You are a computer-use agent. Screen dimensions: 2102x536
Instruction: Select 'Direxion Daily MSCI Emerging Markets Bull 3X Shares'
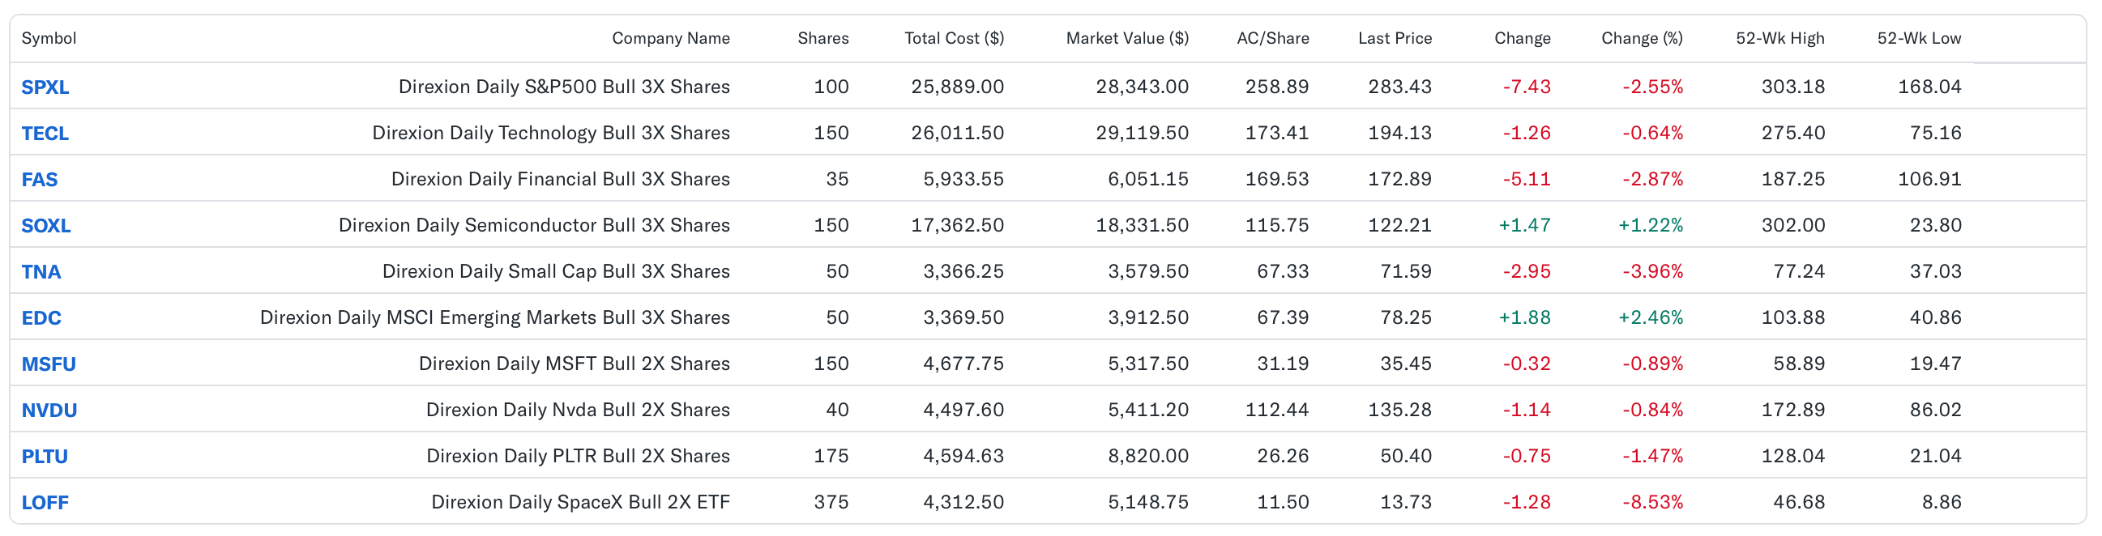pos(494,317)
